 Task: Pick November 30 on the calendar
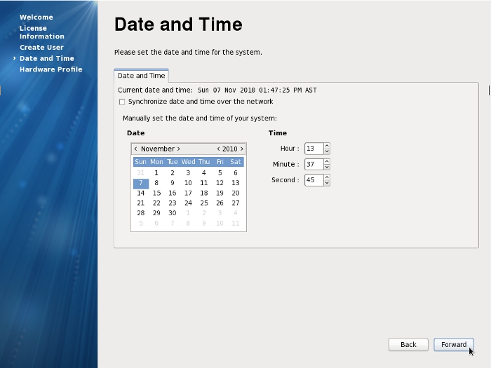click(172, 213)
